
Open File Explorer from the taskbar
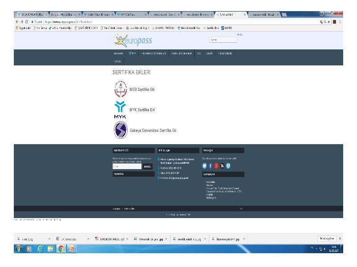[50, 249]
